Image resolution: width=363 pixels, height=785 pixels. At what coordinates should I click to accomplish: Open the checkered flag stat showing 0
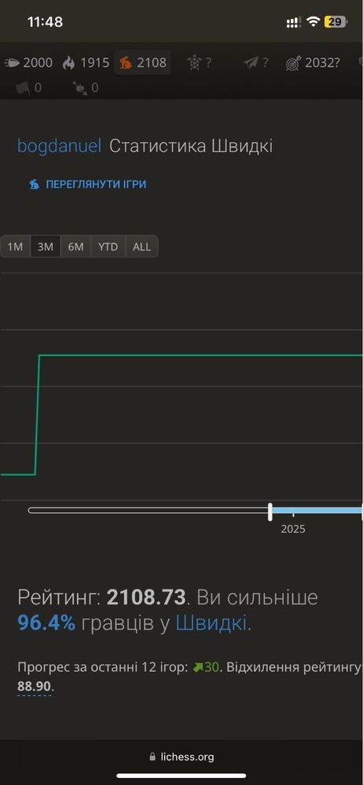(28, 88)
